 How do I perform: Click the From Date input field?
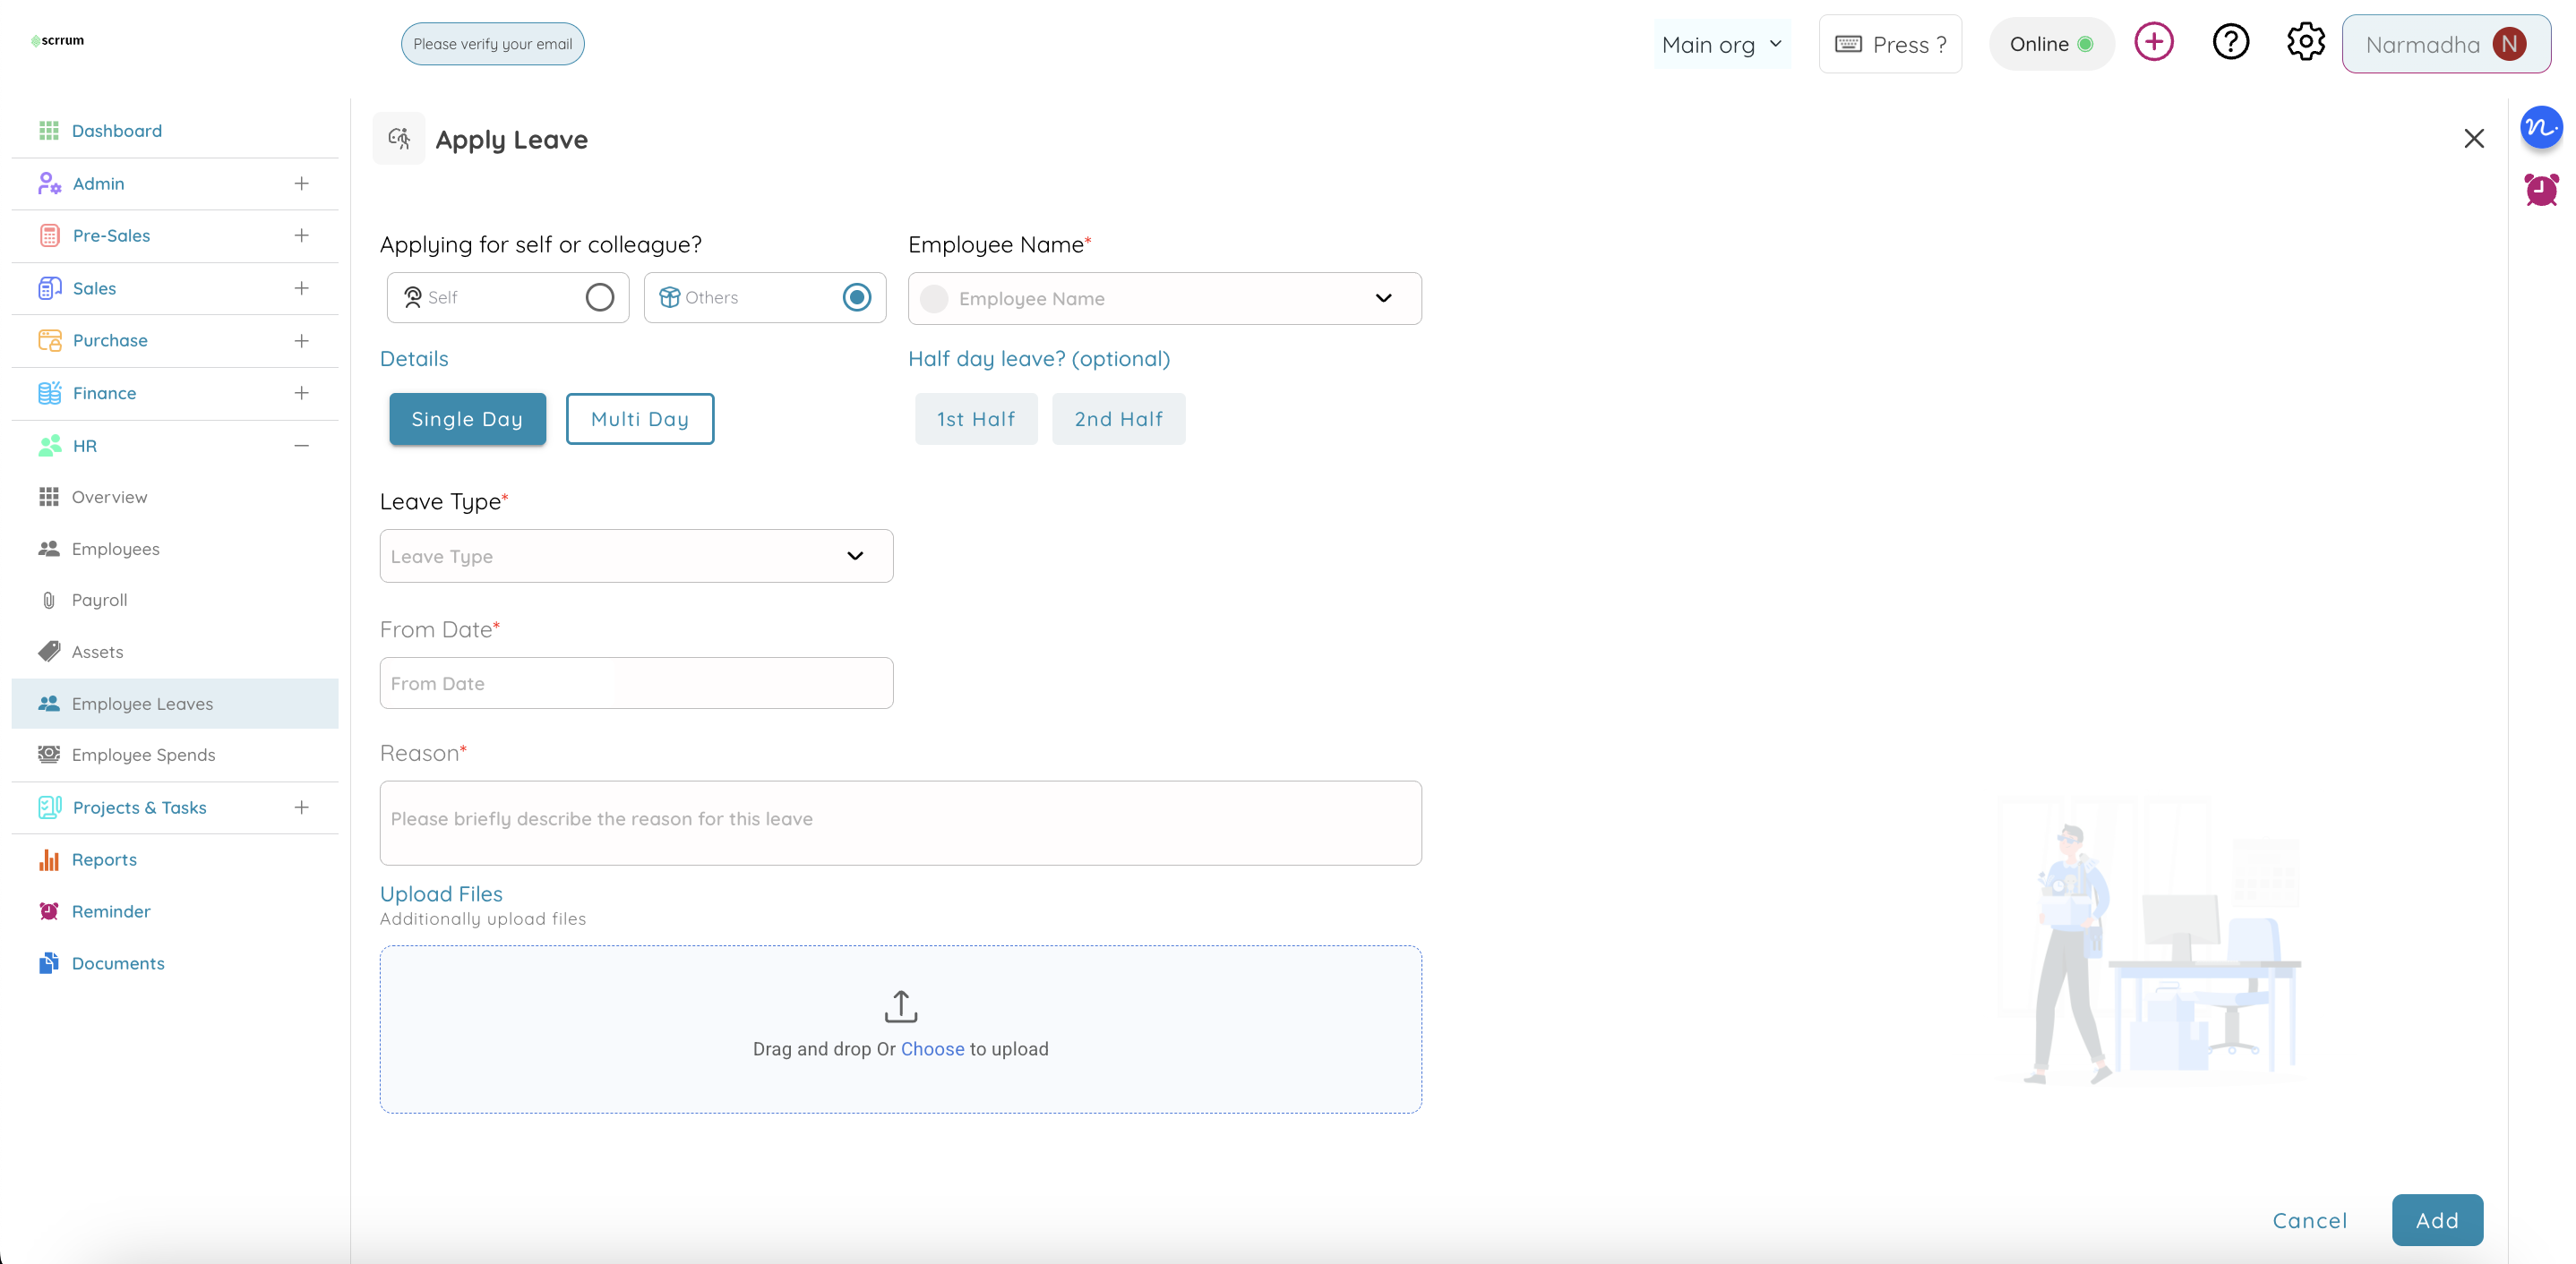pyautogui.click(x=636, y=683)
